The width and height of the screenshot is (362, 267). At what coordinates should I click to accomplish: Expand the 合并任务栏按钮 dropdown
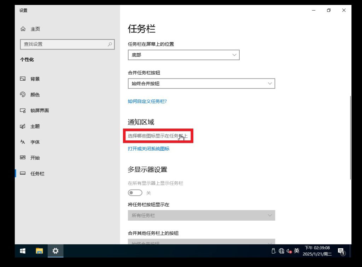[x=201, y=83]
